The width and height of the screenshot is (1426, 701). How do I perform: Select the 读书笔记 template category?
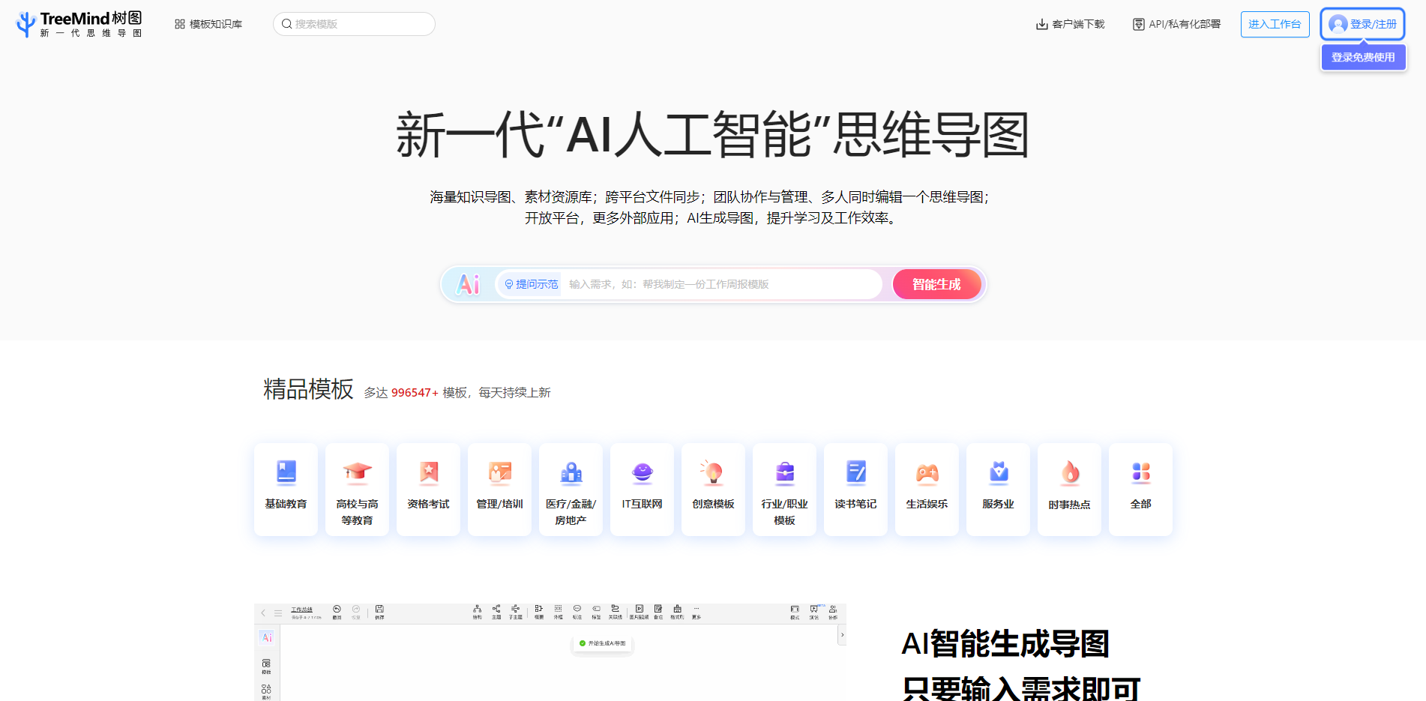[855, 489]
